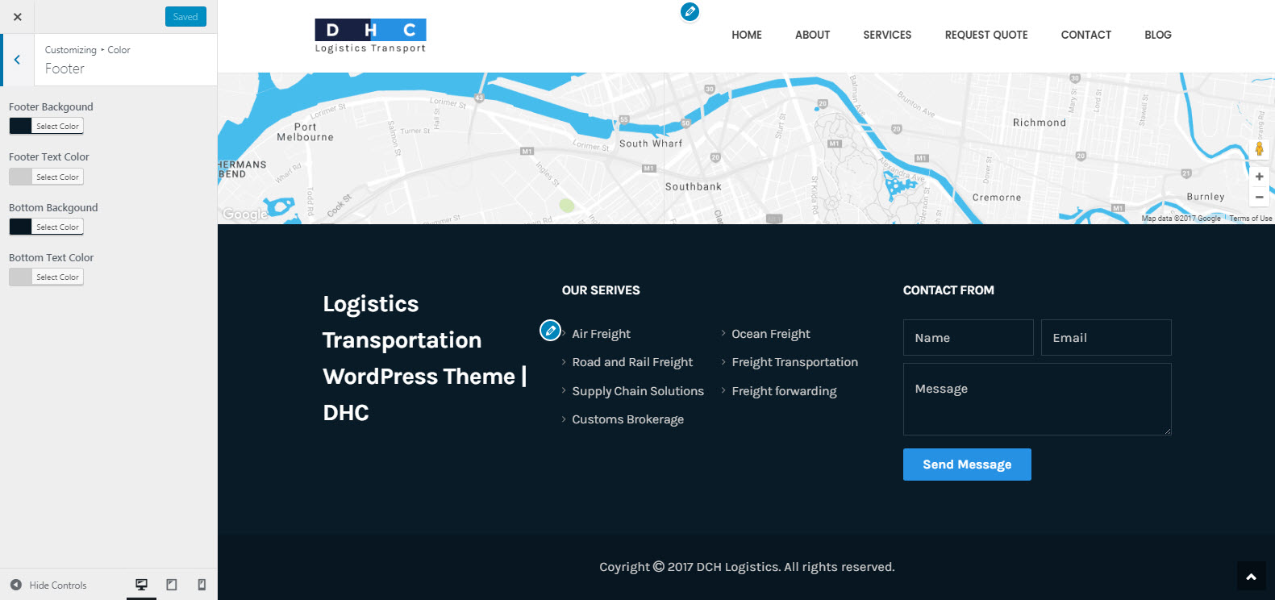Zoom out on the Google map

pyautogui.click(x=1259, y=197)
